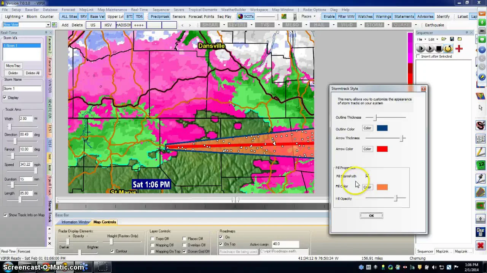Toggle the Sequencer loop button
Viewport: 487px width, 273px height.
(448, 49)
